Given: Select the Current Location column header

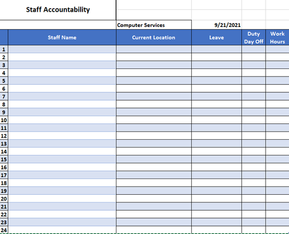Looking at the screenshot, I should point(154,37).
